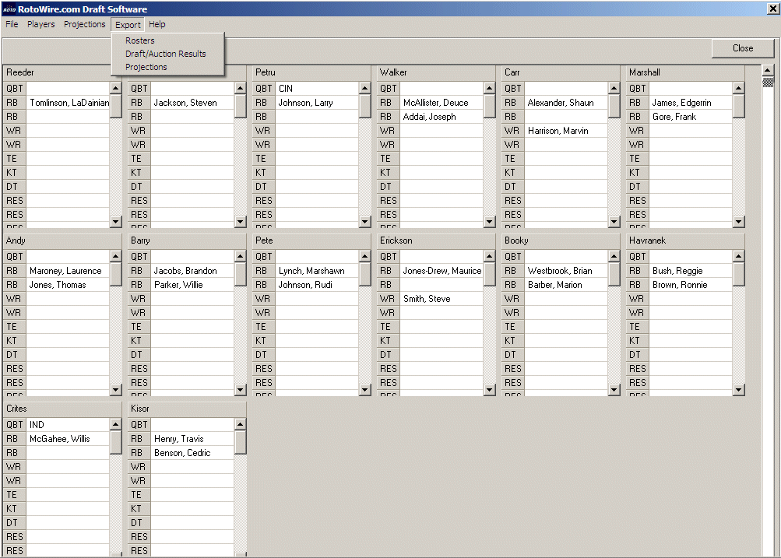Click the Close button
This screenshot has width=781, height=558.
tap(743, 48)
